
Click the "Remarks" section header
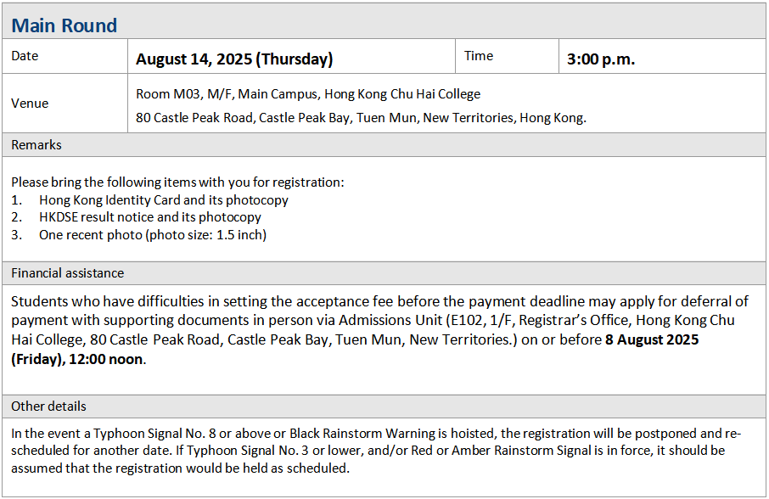(x=36, y=145)
